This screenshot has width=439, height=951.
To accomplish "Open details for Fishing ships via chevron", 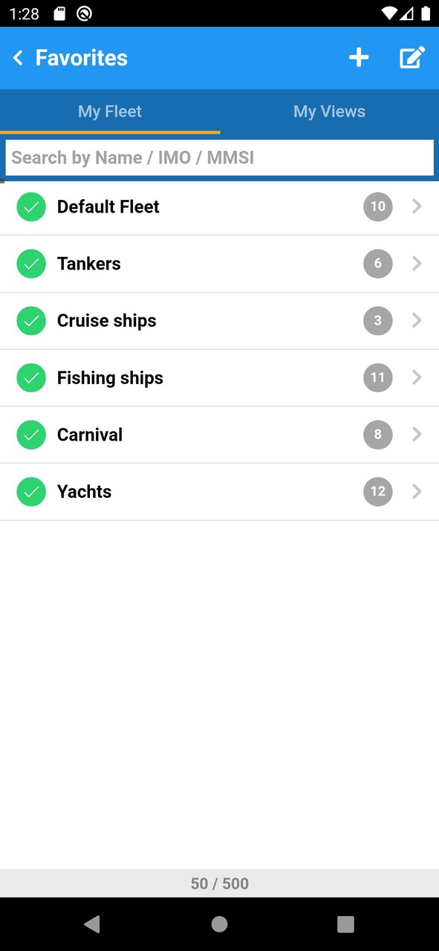I will pos(416,377).
